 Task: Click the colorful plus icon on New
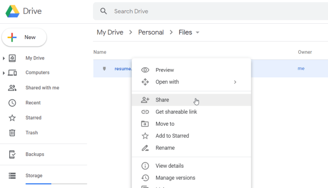point(12,37)
